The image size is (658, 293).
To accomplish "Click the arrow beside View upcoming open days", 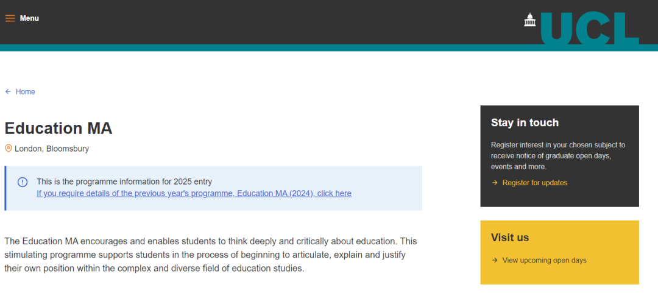I will click(495, 260).
